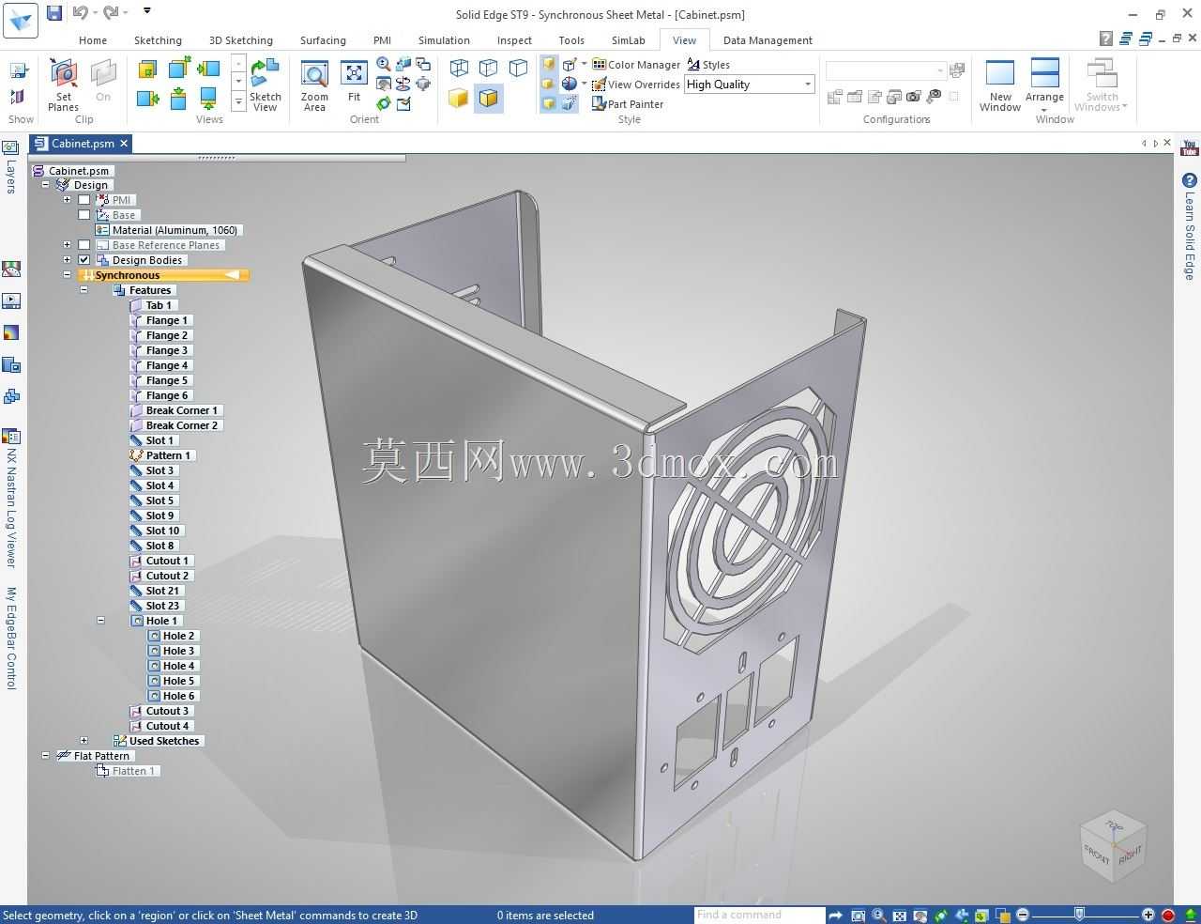
Task: Click the view orientation cube
Action: pyautogui.click(x=1114, y=845)
